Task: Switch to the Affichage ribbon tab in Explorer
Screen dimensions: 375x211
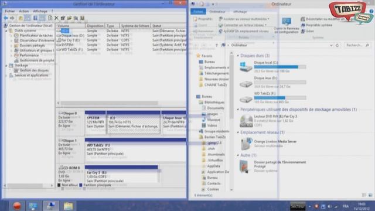Action: (240, 12)
